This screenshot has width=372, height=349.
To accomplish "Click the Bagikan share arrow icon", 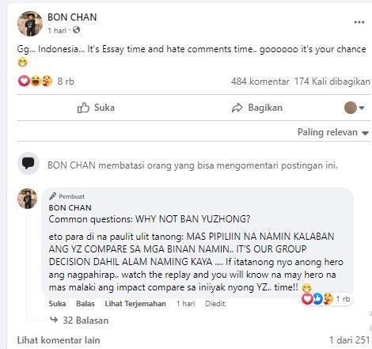I will 237,108.
